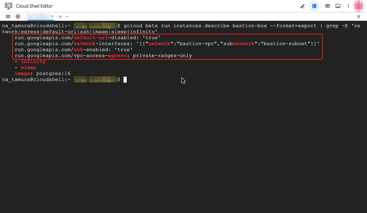The width and height of the screenshot is (367, 213).
Task: Click the Cloud Shell Editor logo icon
Action: (9, 6)
